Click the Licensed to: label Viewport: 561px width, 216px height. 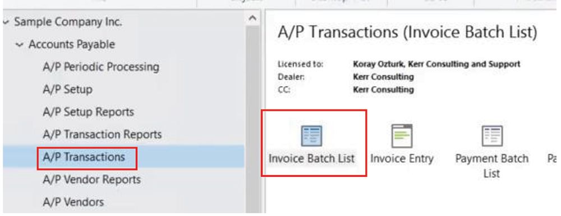tap(301, 64)
